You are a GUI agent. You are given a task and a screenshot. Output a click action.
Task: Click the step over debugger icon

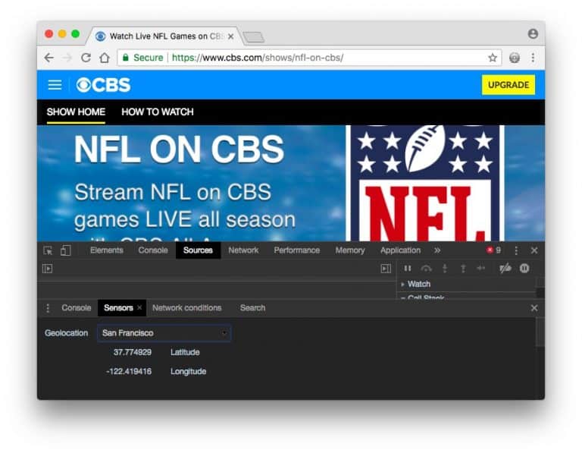tap(426, 268)
